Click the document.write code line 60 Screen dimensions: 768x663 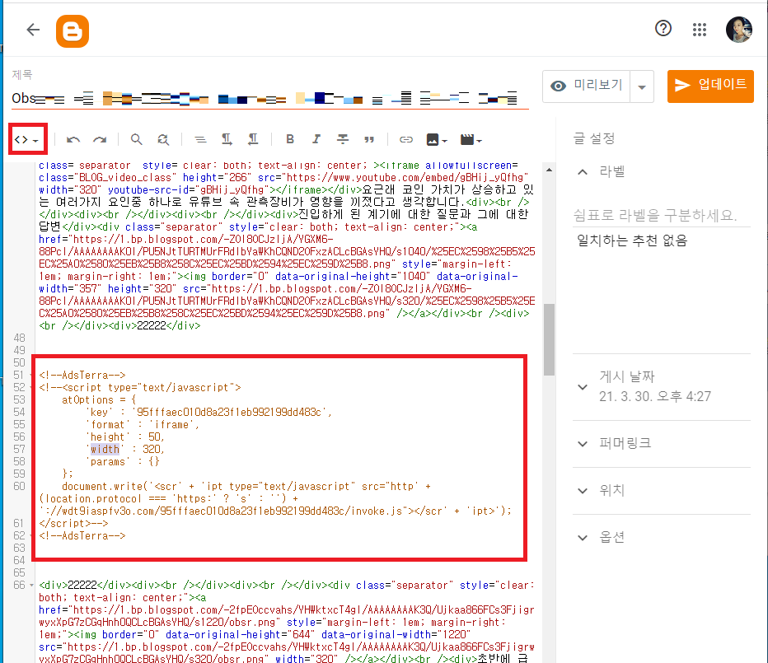[246, 486]
